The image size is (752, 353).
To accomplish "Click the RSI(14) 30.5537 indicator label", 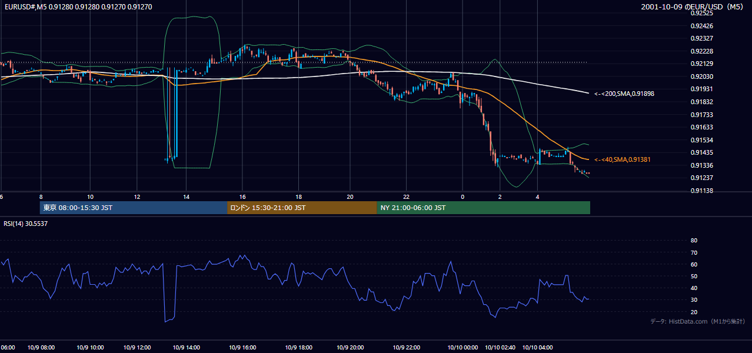I will [x=25, y=224].
